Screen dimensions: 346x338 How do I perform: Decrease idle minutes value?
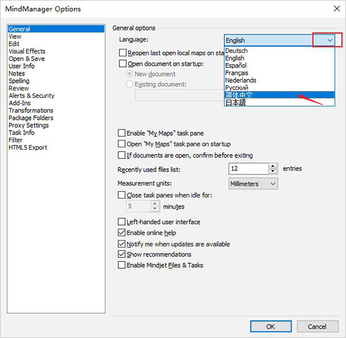click(155, 209)
